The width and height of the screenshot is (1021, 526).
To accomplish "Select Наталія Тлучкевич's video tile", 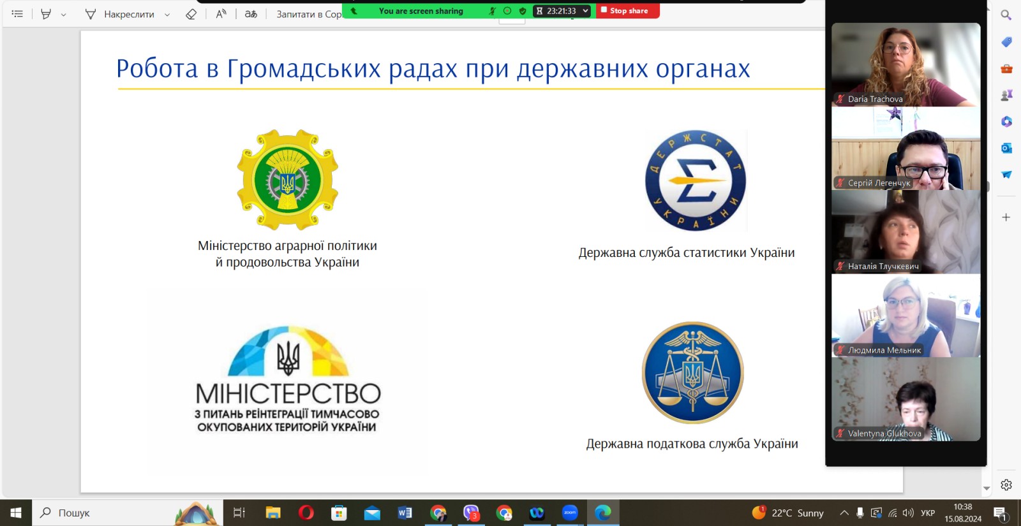I will coord(906,231).
